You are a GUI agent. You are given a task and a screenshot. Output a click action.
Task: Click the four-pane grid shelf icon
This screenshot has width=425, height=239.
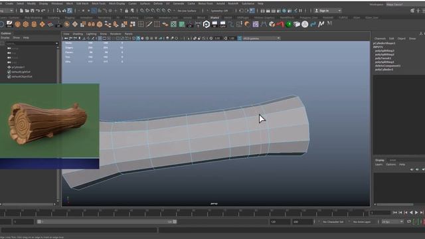pos(141,24)
